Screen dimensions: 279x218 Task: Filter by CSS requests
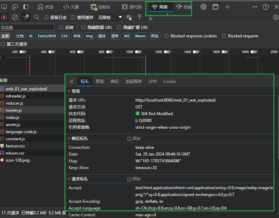pos(65,36)
